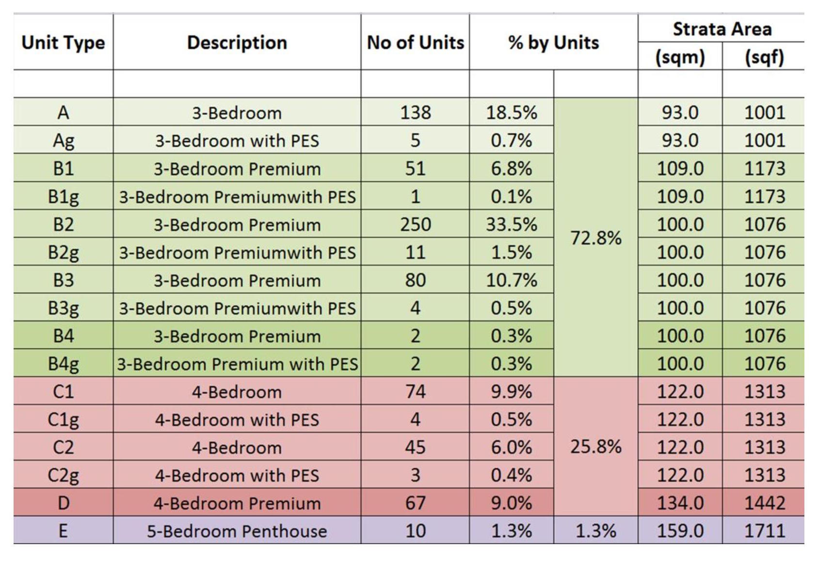
Task: Click the 1442 sqf cell for type D
Action: point(764,502)
